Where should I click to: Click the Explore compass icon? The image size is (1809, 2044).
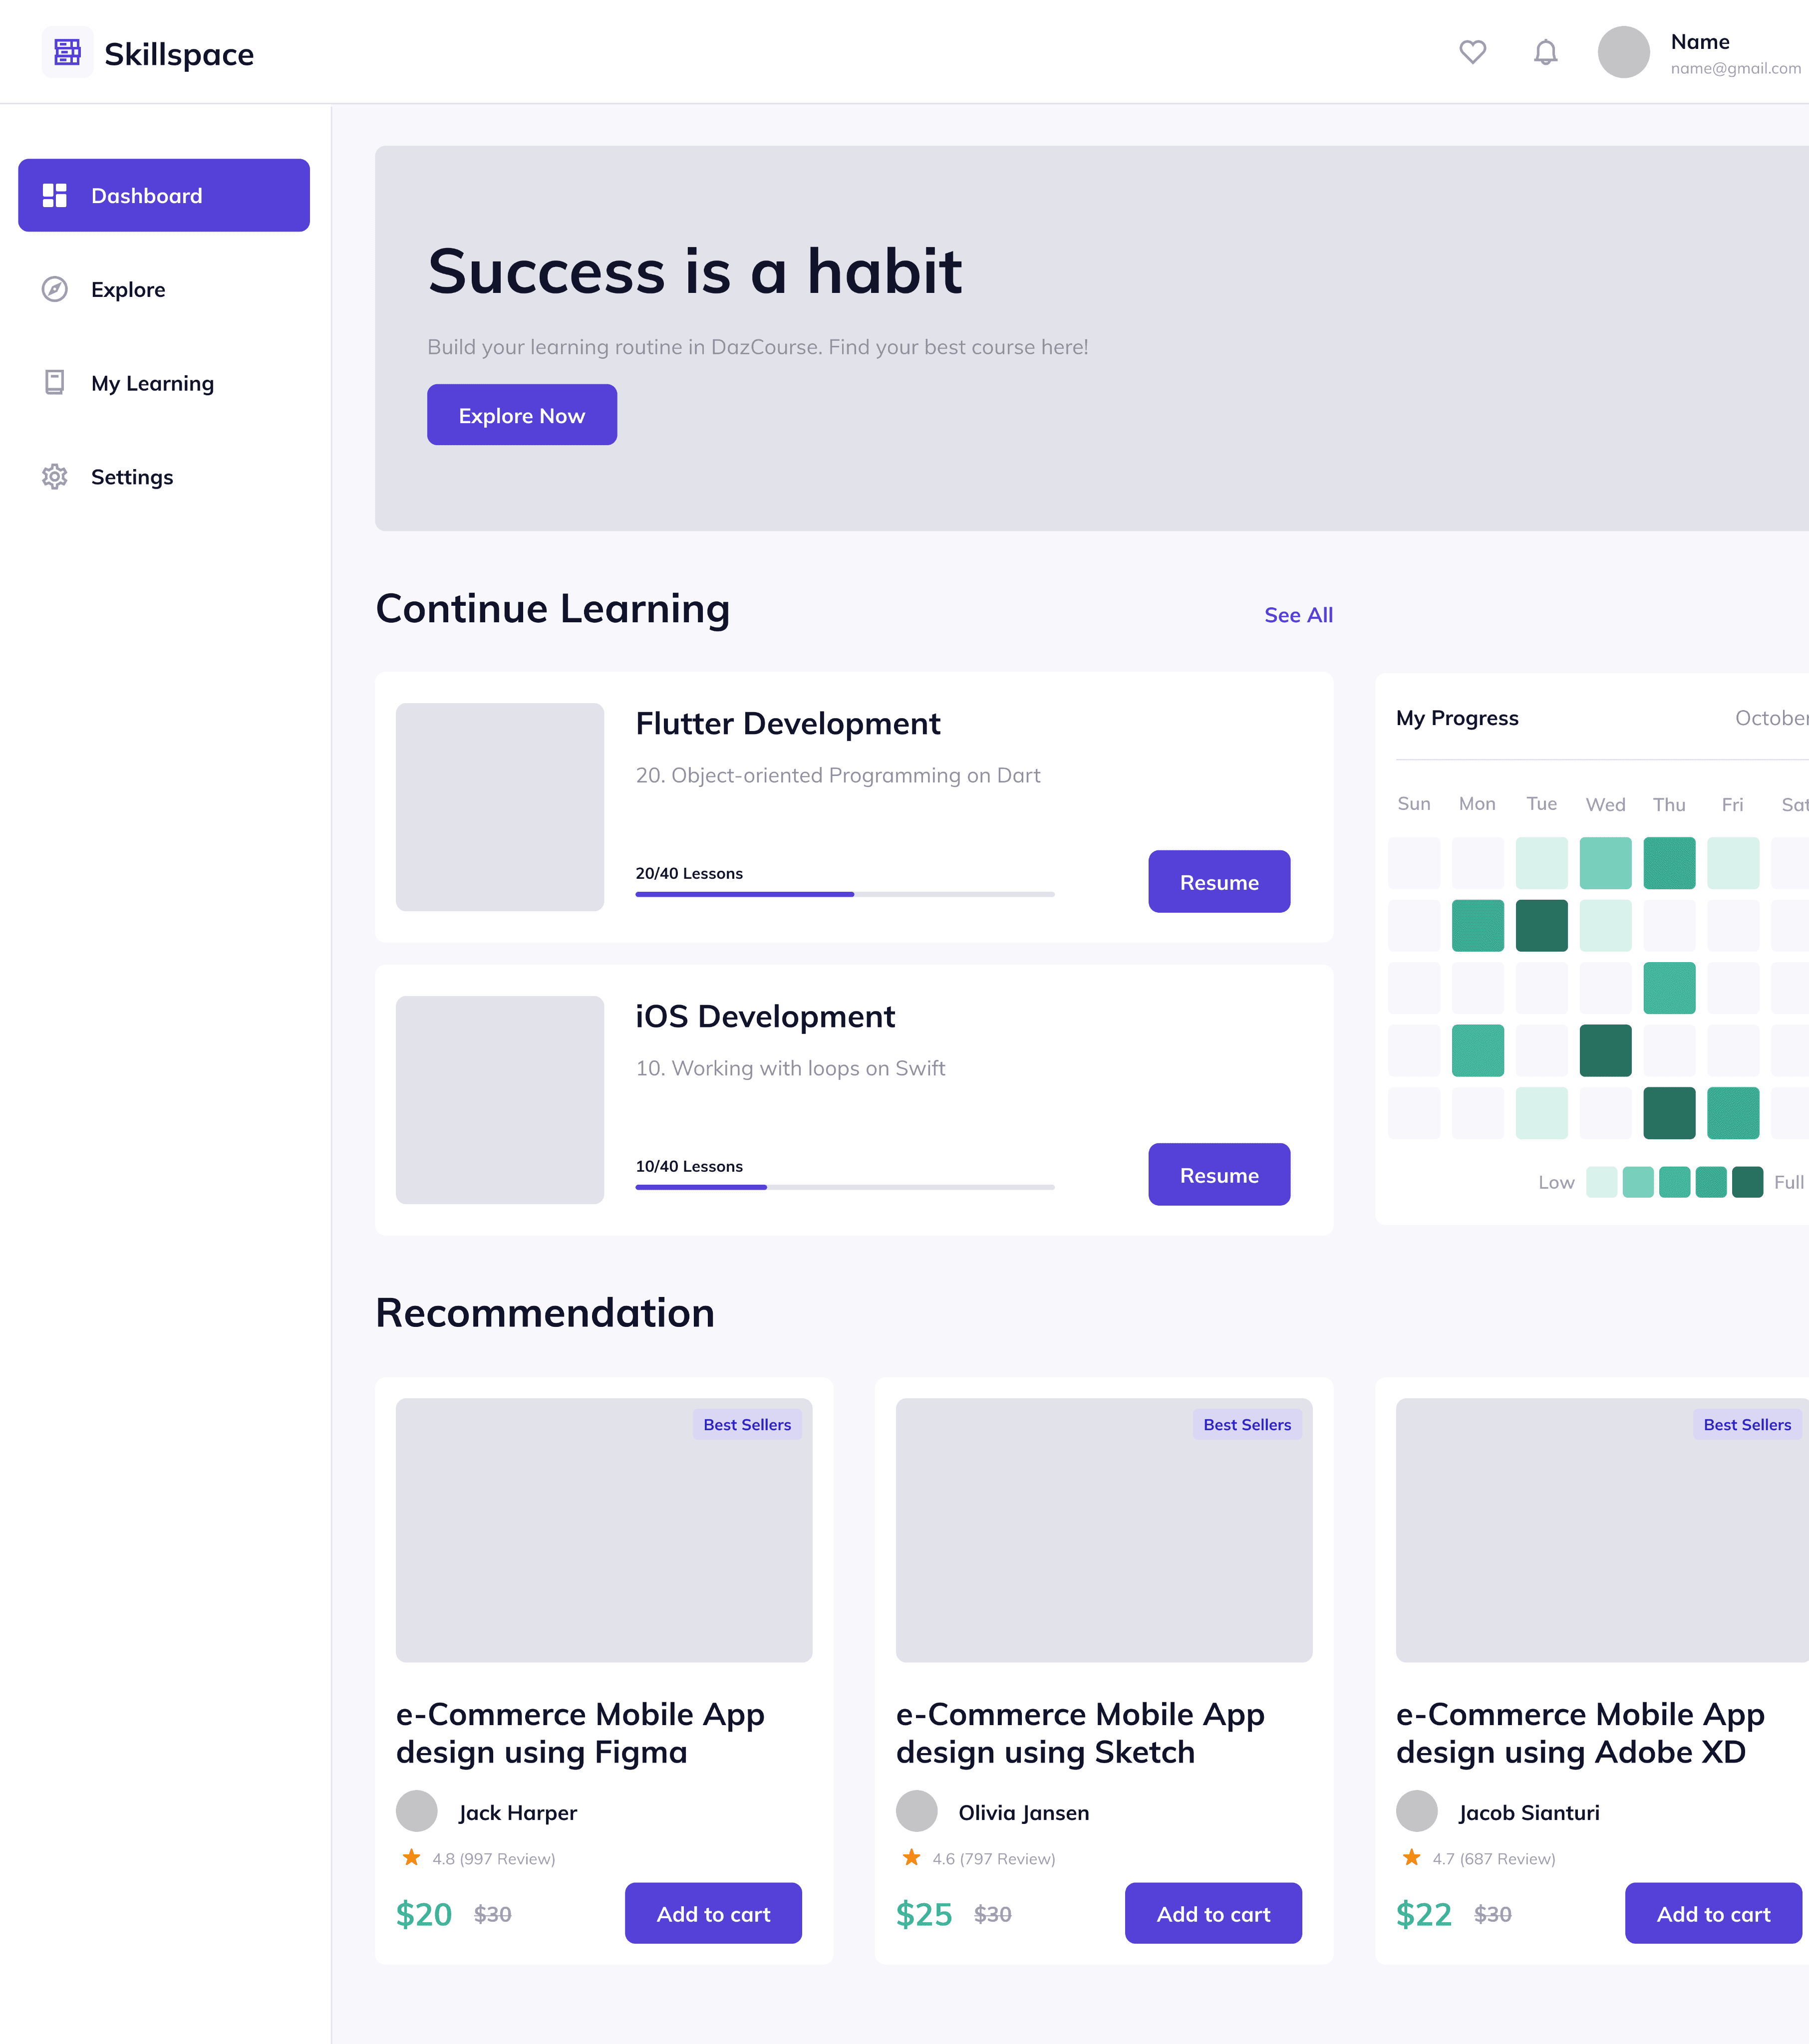click(54, 289)
